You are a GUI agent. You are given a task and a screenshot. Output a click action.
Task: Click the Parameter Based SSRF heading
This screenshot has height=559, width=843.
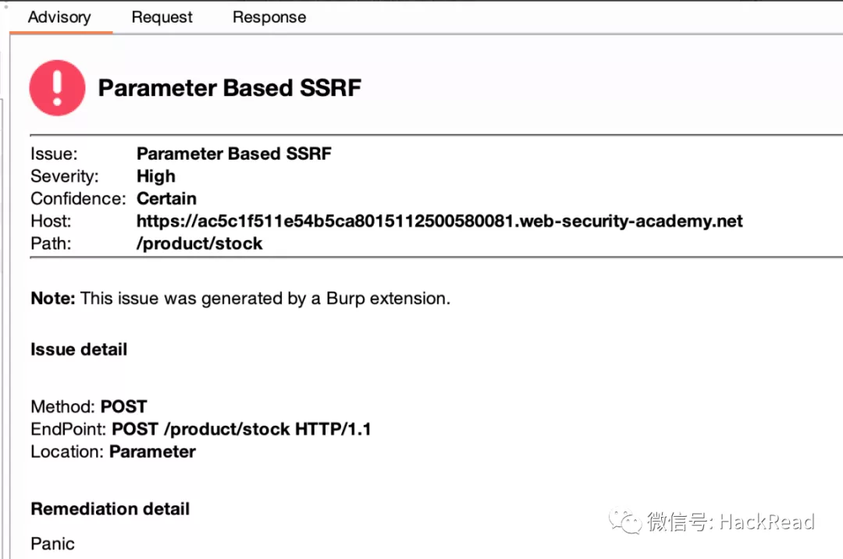tap(229, 88)
